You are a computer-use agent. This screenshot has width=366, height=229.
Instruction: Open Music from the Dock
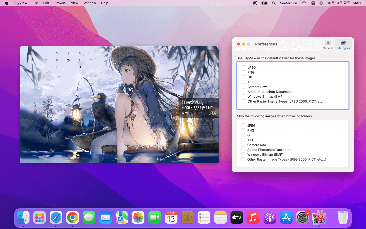253,218
